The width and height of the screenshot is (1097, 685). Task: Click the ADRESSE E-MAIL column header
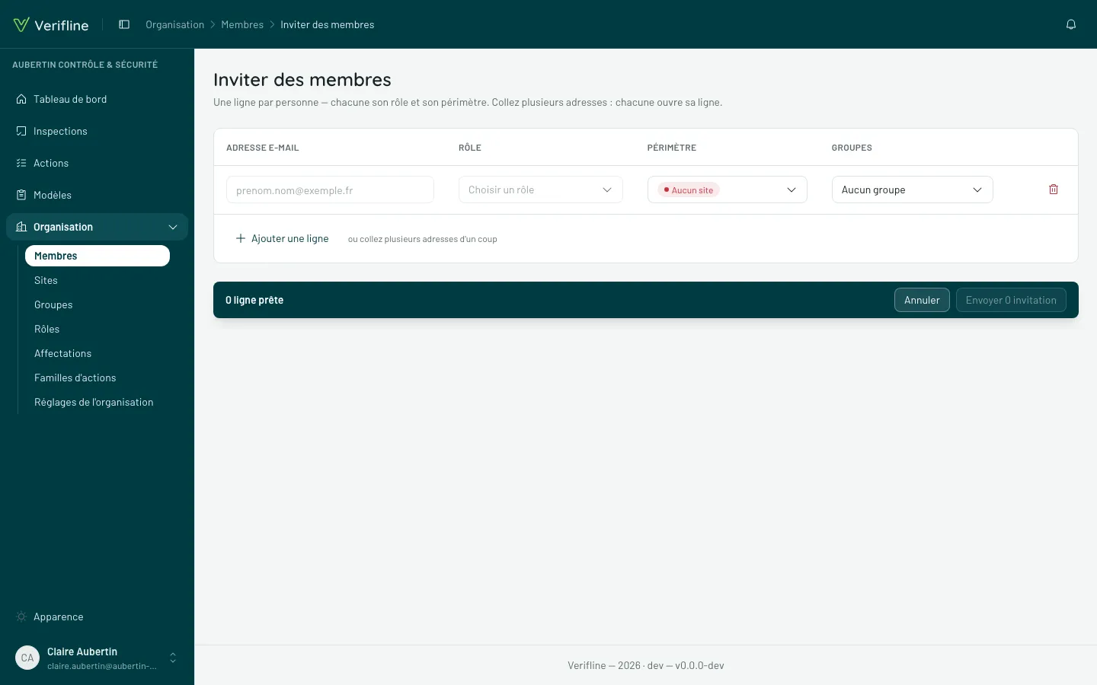[263, 148]
